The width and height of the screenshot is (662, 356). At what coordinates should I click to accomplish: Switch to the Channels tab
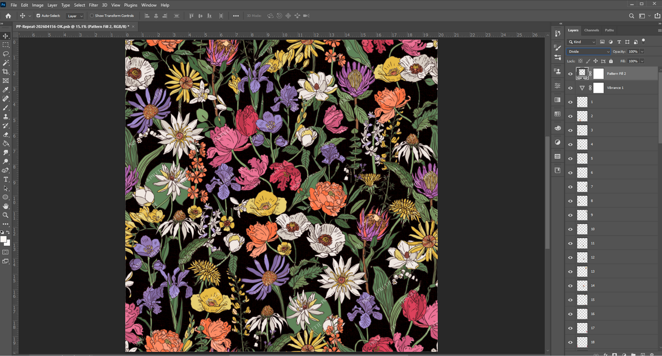(x=591, y=30)
